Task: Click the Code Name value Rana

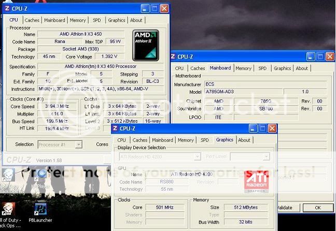Action: [x=60, y=41]
